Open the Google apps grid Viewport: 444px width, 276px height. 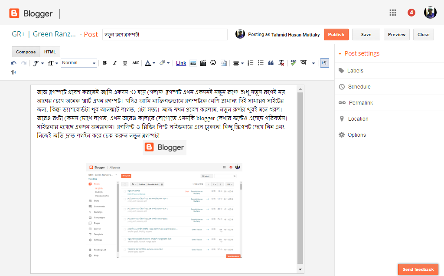point(393,13)
